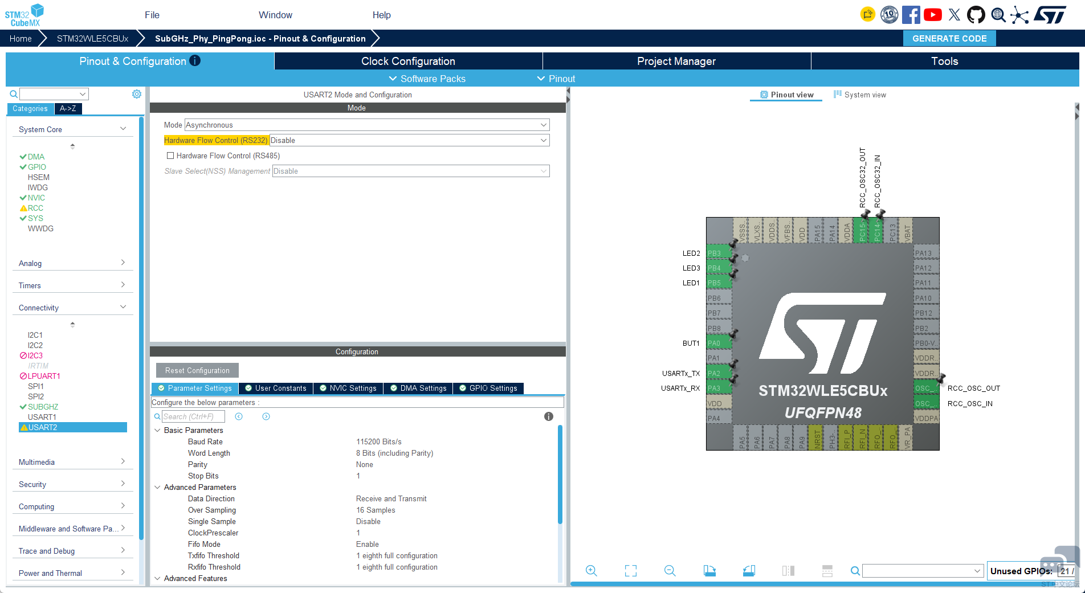Switch to Clock Configuration tab
This screenshot has width=1085, height=593.
coord(408,61)
